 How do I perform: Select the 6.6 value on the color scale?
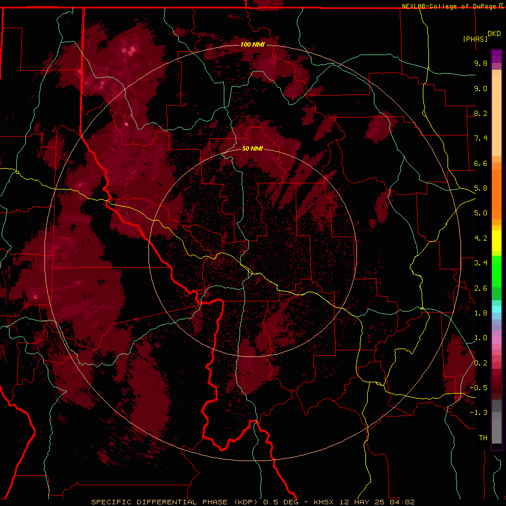[x=481, y=163]
